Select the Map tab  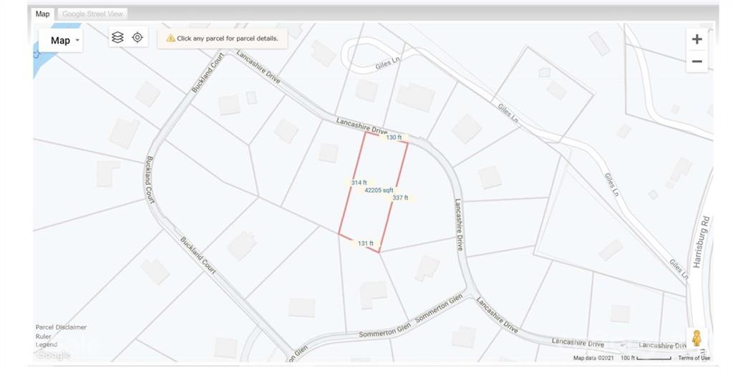point(43,14)
